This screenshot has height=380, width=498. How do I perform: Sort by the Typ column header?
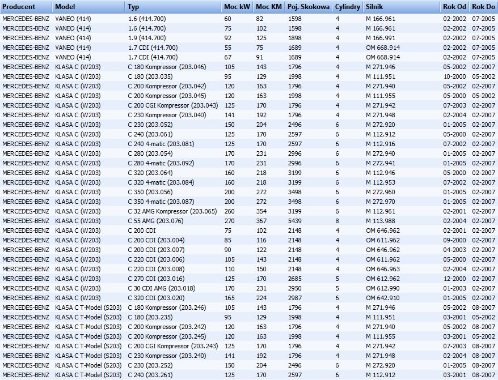(x=173, y=7)
